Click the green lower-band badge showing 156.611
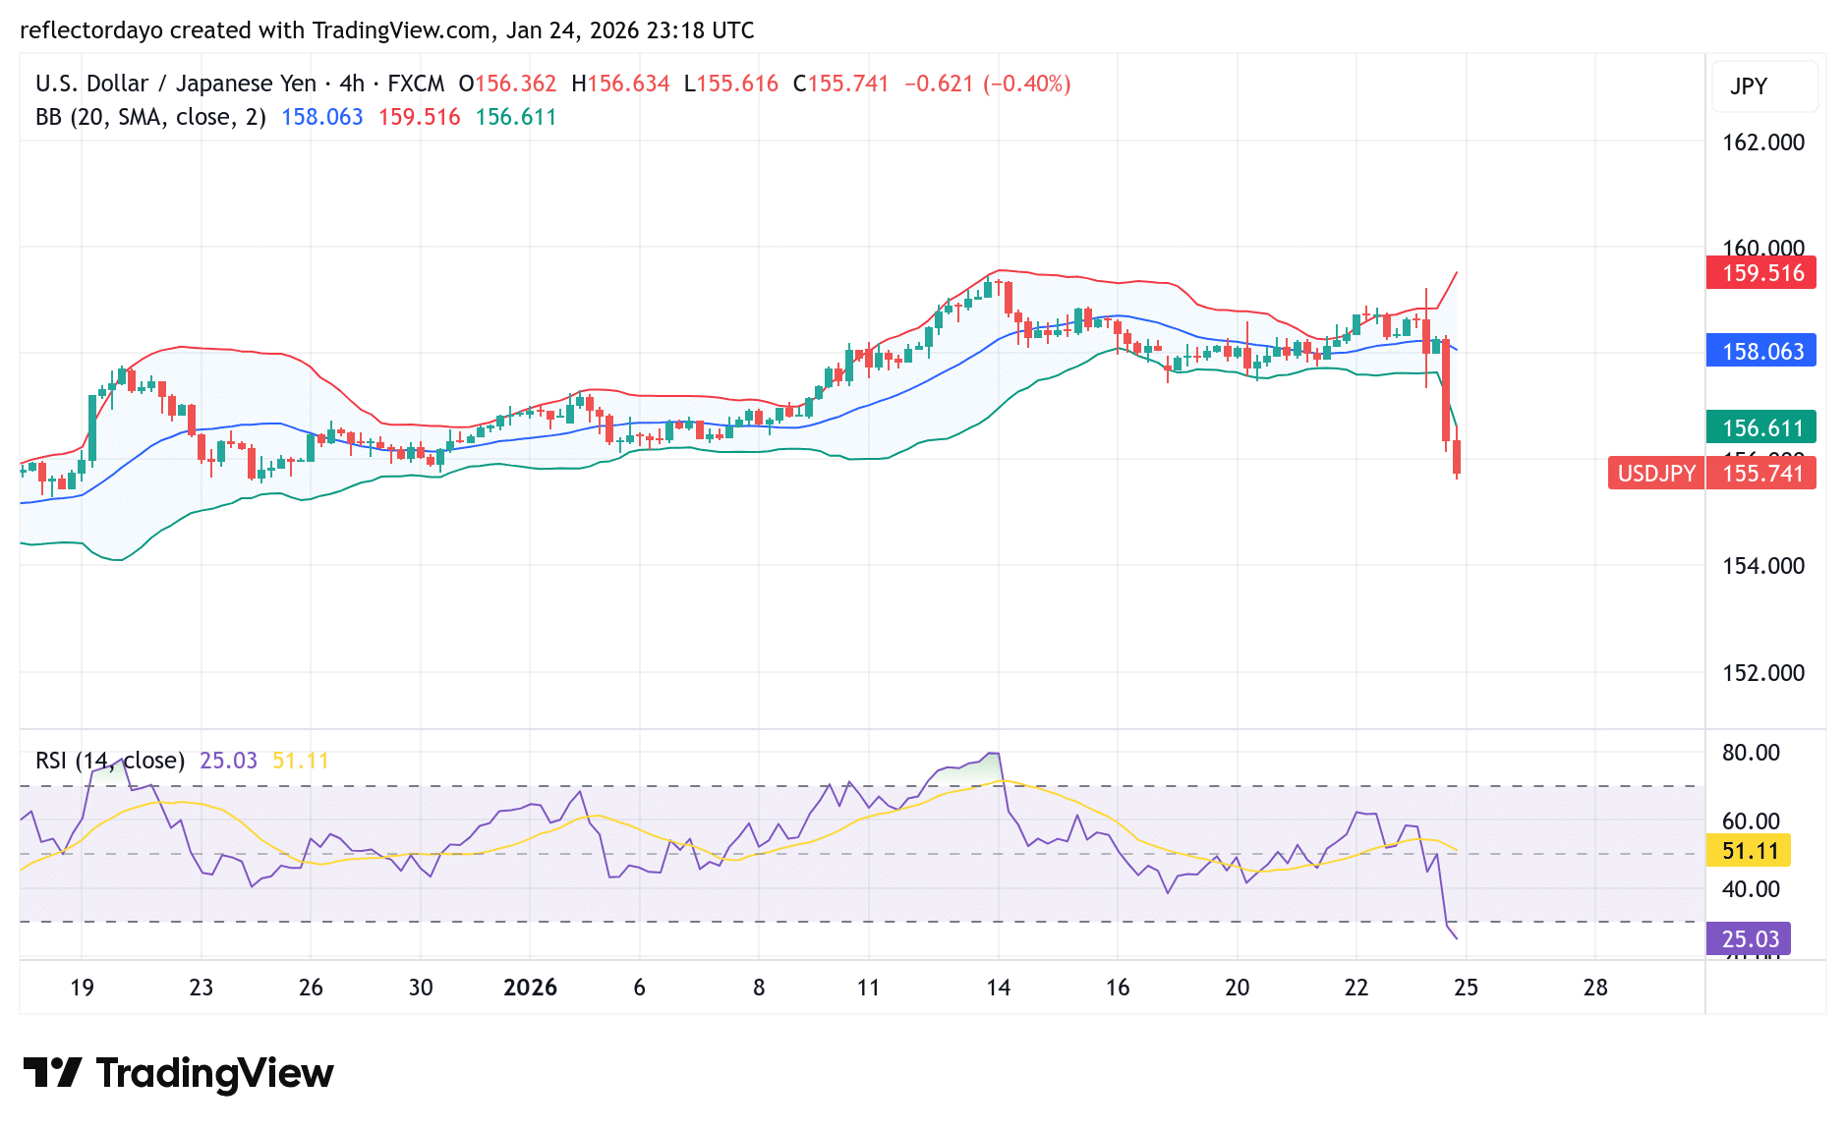This screenshot has width=1846, height=1132. click(x=1760, y=427)
